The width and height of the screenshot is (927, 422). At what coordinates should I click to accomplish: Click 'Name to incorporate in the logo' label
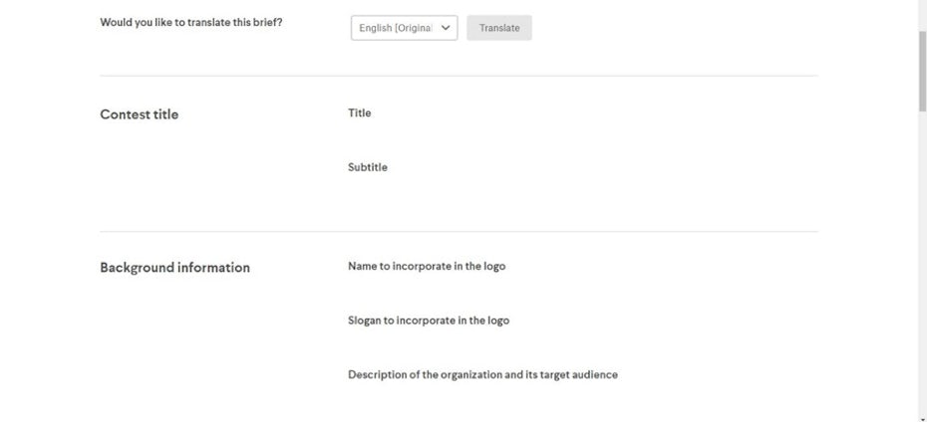coord(426,267)
